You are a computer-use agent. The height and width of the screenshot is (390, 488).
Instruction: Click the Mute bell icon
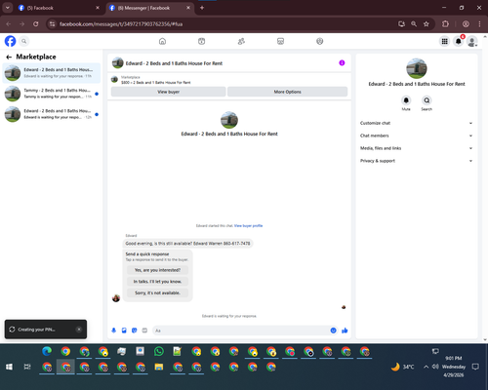pyautogui.click(x=406, y=100)
